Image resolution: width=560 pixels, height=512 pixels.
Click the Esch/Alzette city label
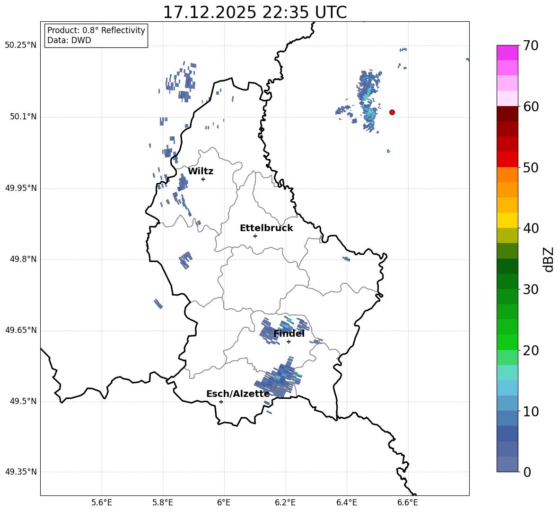pos(238,394)
